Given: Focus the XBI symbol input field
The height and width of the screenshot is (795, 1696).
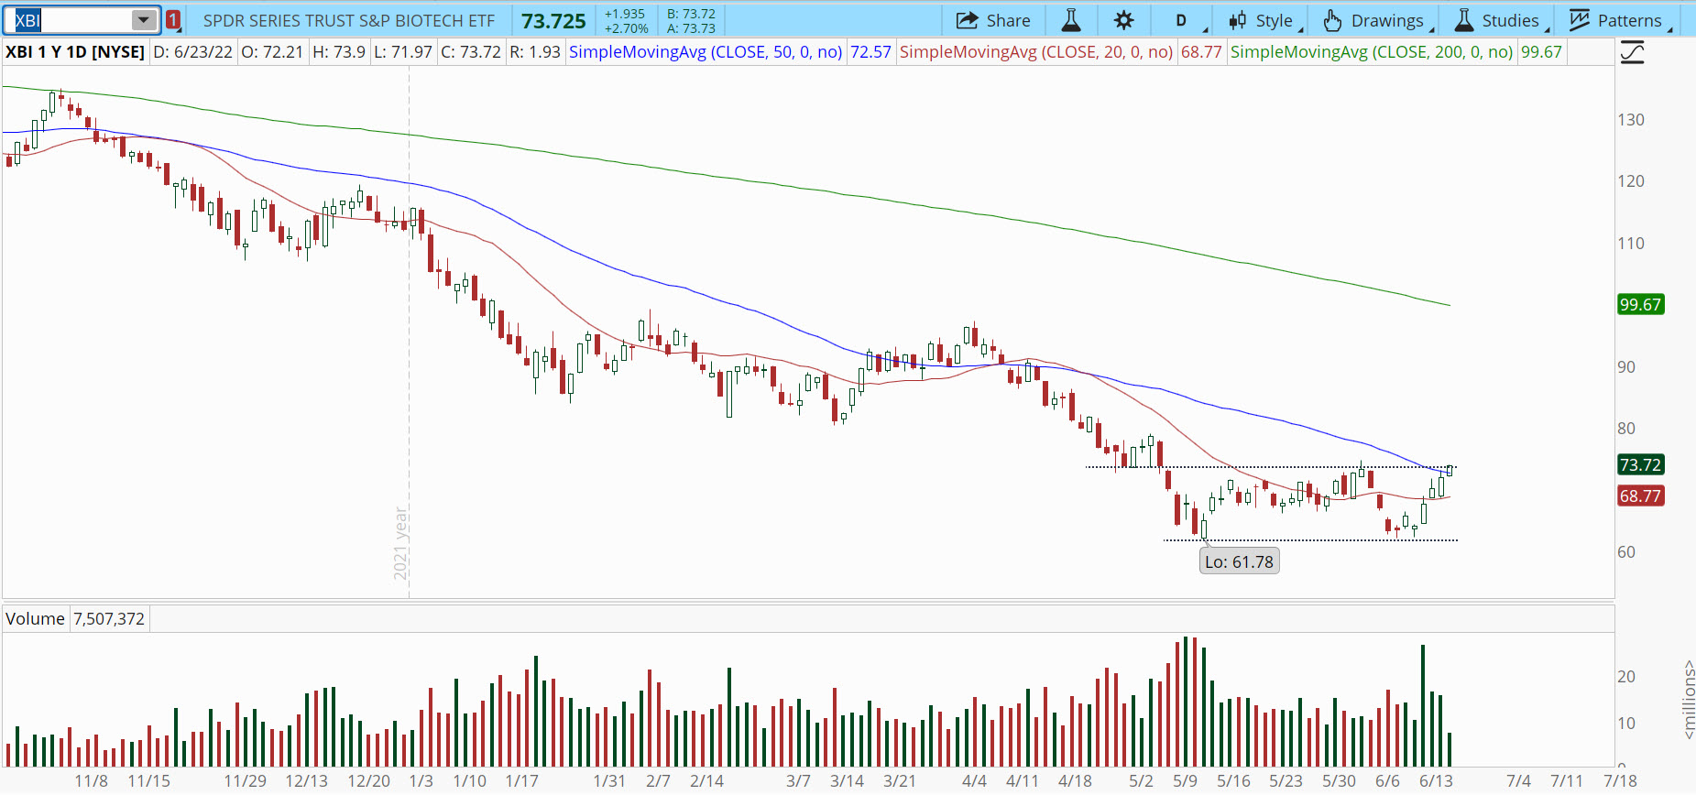Looking at the screenshot, I should pyautogui.click(x=71, y=20).
